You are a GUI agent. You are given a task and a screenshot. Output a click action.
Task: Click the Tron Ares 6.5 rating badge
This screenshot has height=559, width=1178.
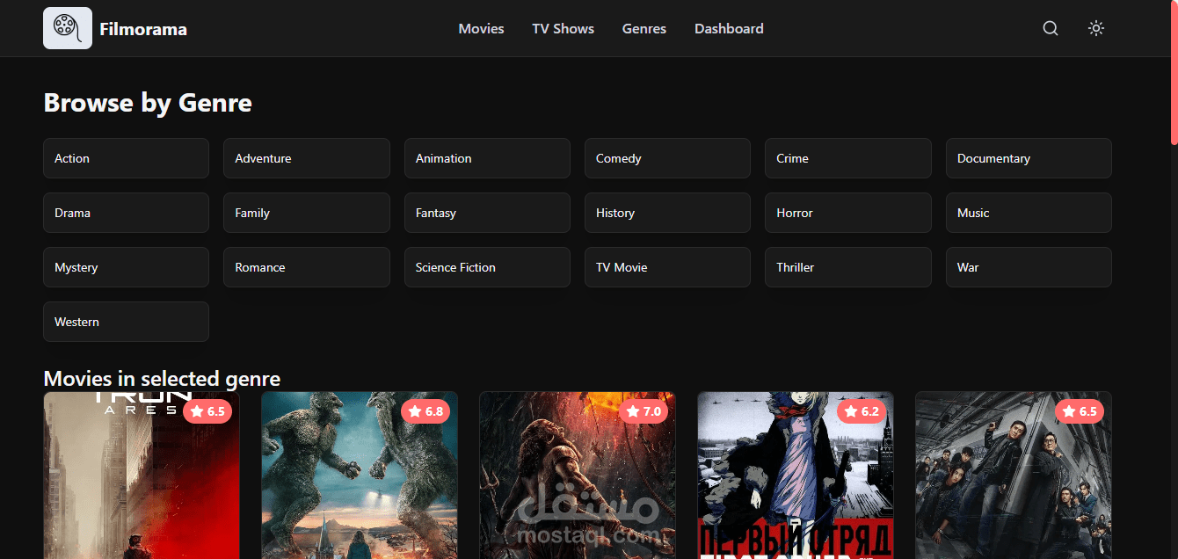pyautogui.click(x=207, y=411)
